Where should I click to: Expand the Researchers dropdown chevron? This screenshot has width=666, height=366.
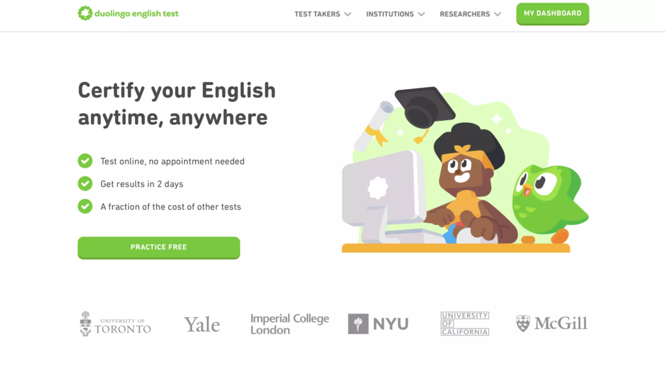pos(498,14)
